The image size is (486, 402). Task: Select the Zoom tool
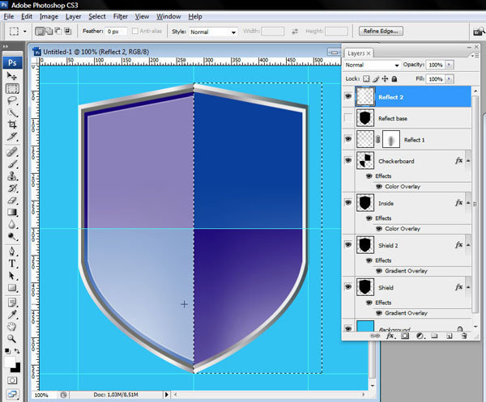[x=12, y=339]
